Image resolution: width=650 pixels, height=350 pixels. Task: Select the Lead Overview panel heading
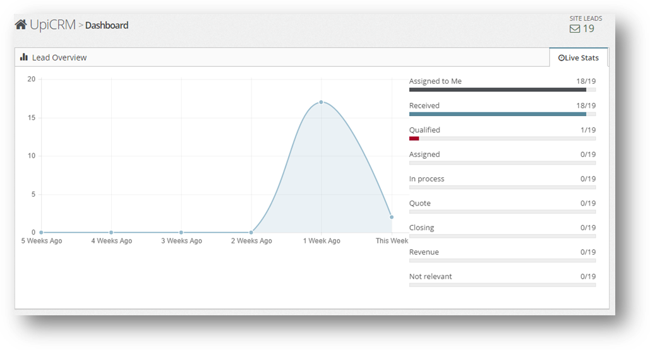point(59,57)
